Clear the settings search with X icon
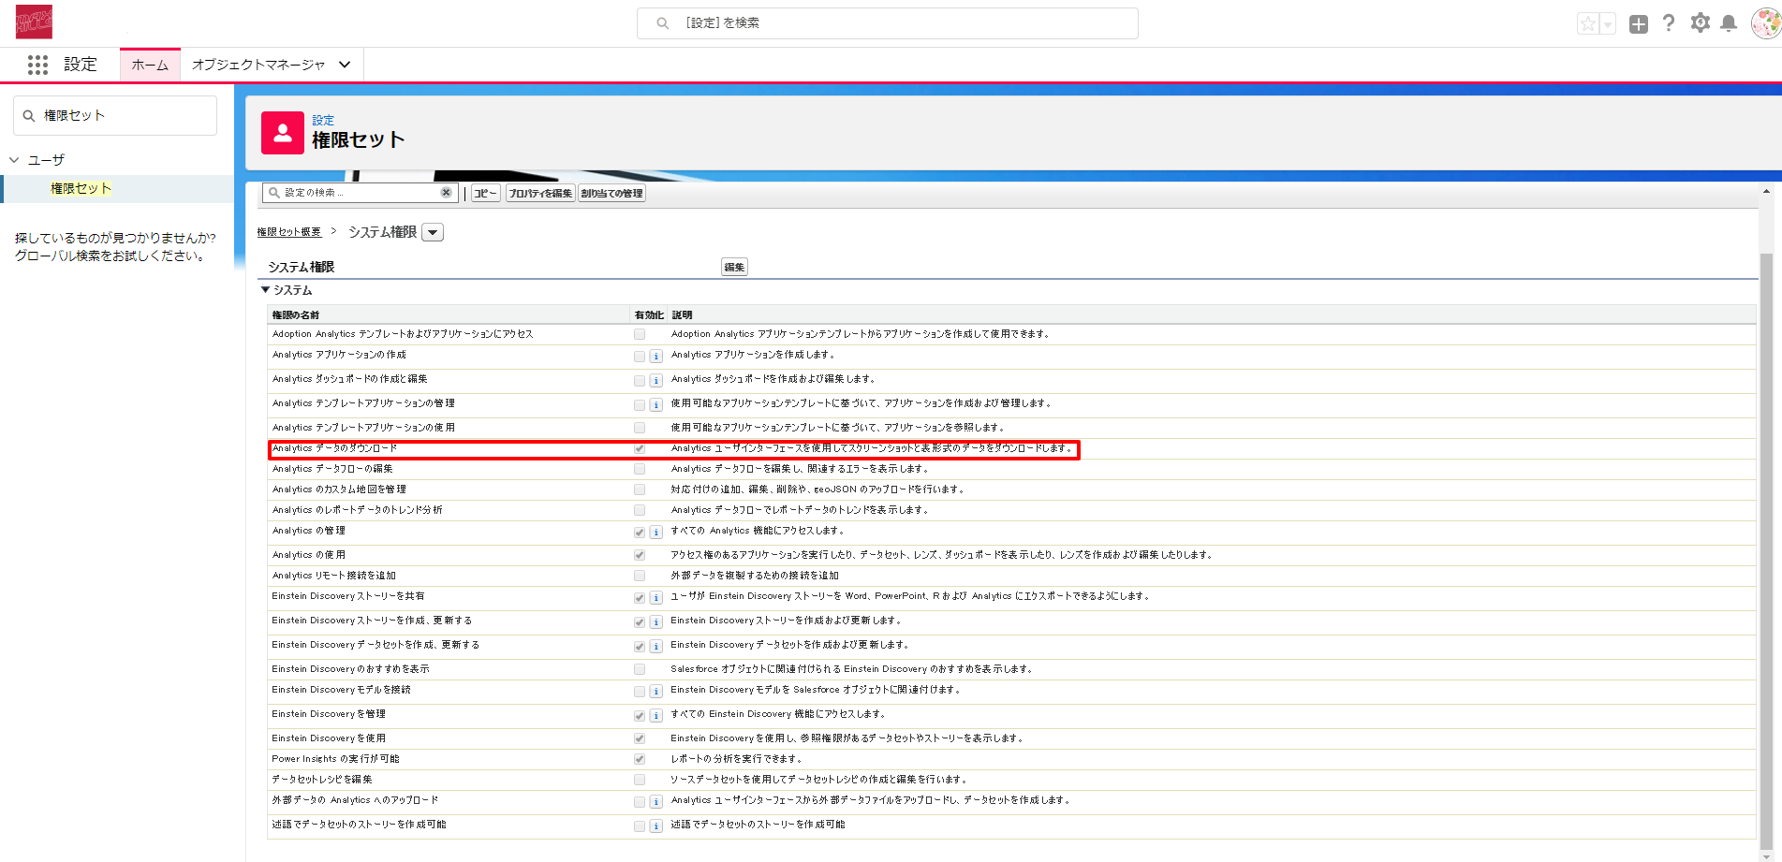Image resolution: width=1782 pixels, height=862 pixels. (x=446, y=193)
